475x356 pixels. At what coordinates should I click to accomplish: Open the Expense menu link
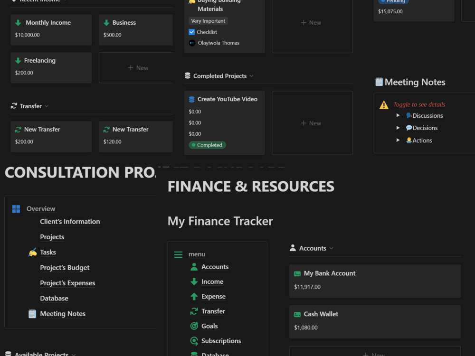(214, 296)
